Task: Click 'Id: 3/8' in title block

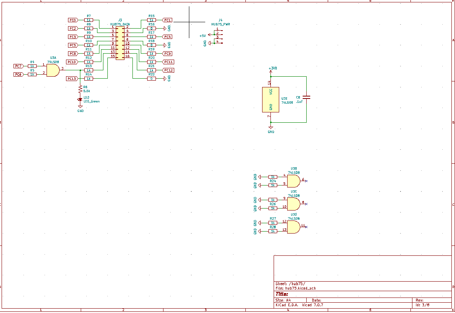Action: pos(422,305)
